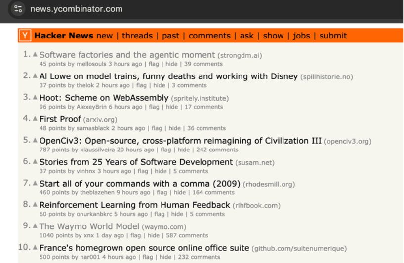Open user theblazehen profile
This screenshot has height=263, width=404.
(97, 192)
